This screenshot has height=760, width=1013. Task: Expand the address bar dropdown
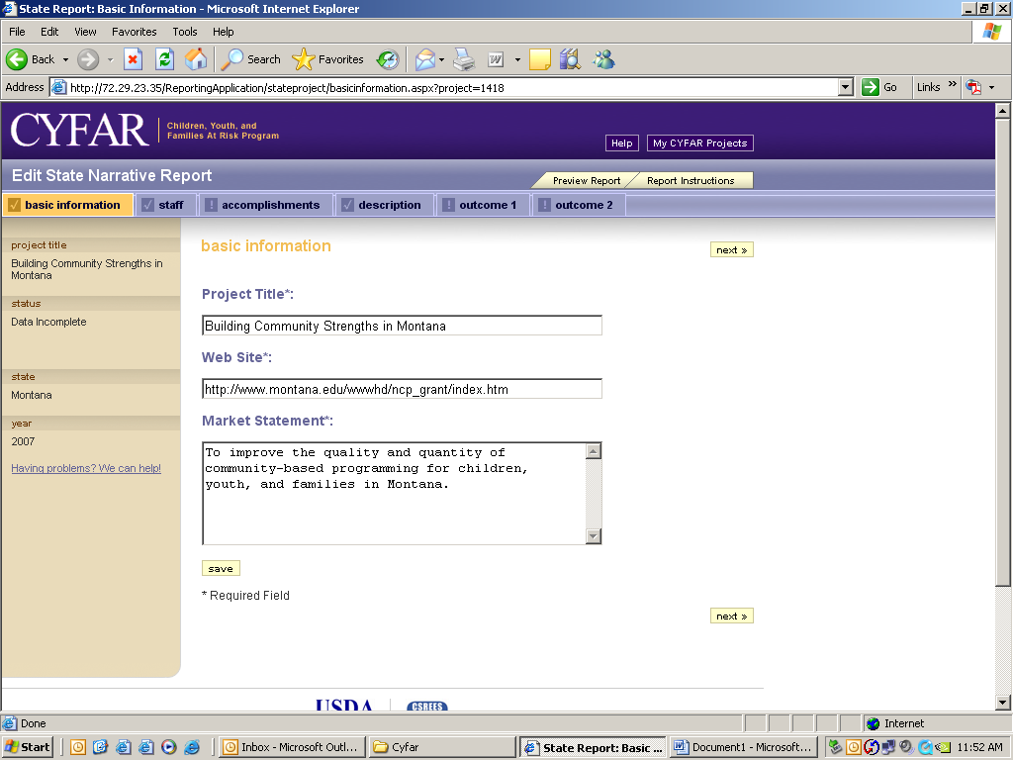[x=845, y=87]
